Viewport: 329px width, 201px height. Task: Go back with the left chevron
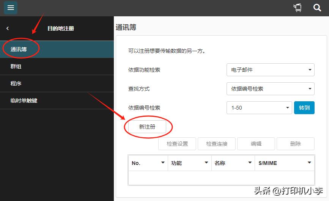click(8, 28)
